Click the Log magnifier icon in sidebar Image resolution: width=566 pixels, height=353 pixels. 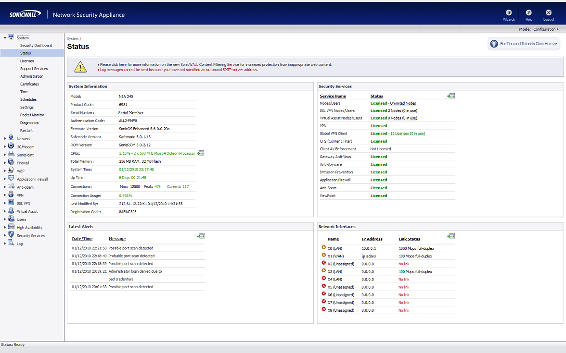pos(11,243)
